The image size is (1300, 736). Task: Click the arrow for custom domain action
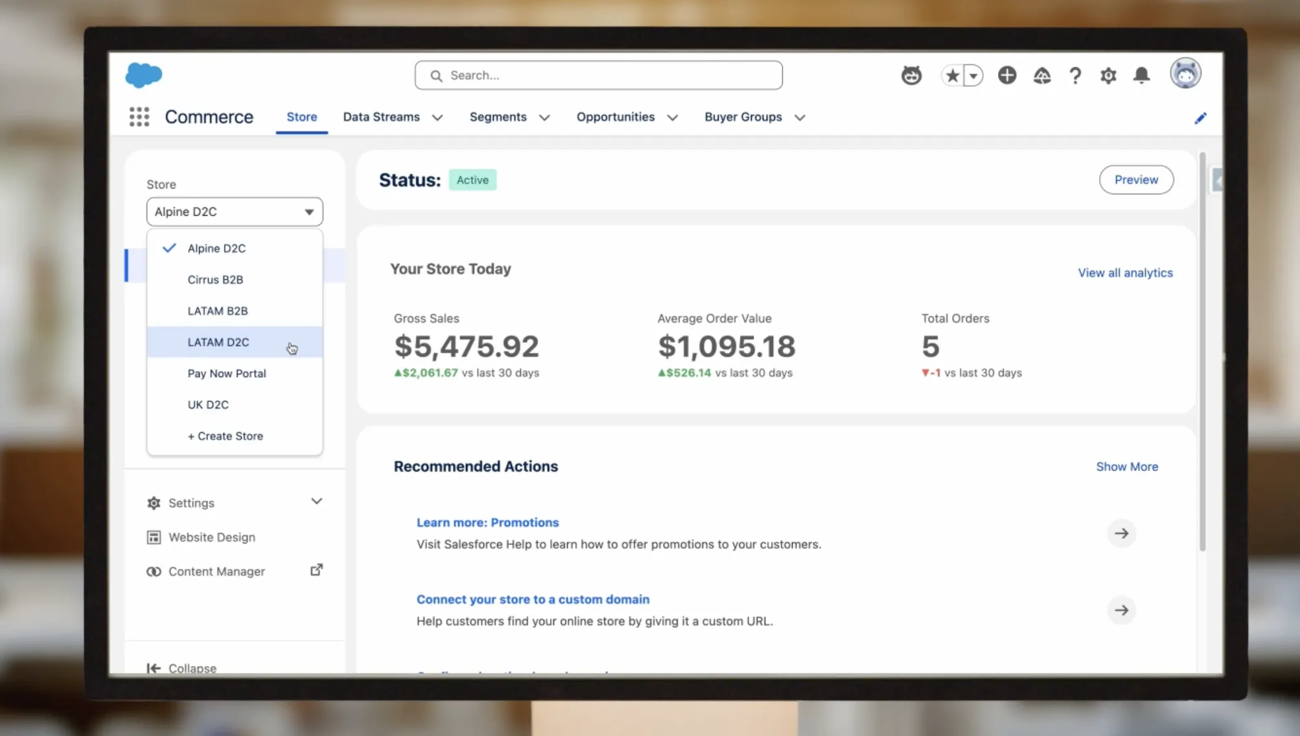[1121, 610]
